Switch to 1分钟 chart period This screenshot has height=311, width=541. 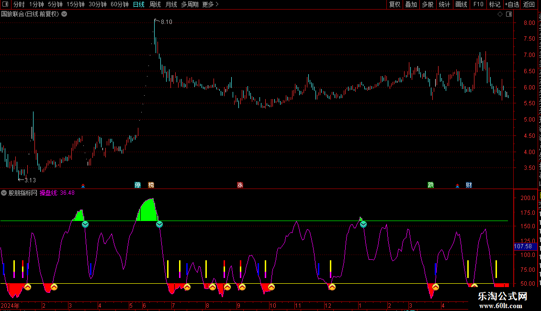[36, 4]
